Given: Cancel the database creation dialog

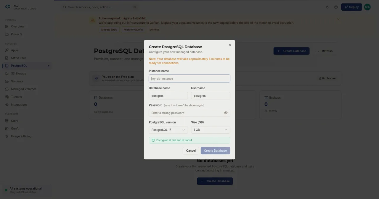Looking at the screenshot, I should coord(191,151).
